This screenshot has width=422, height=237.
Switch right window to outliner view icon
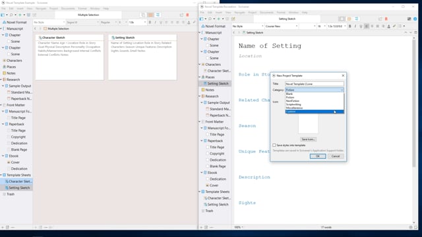356,19
